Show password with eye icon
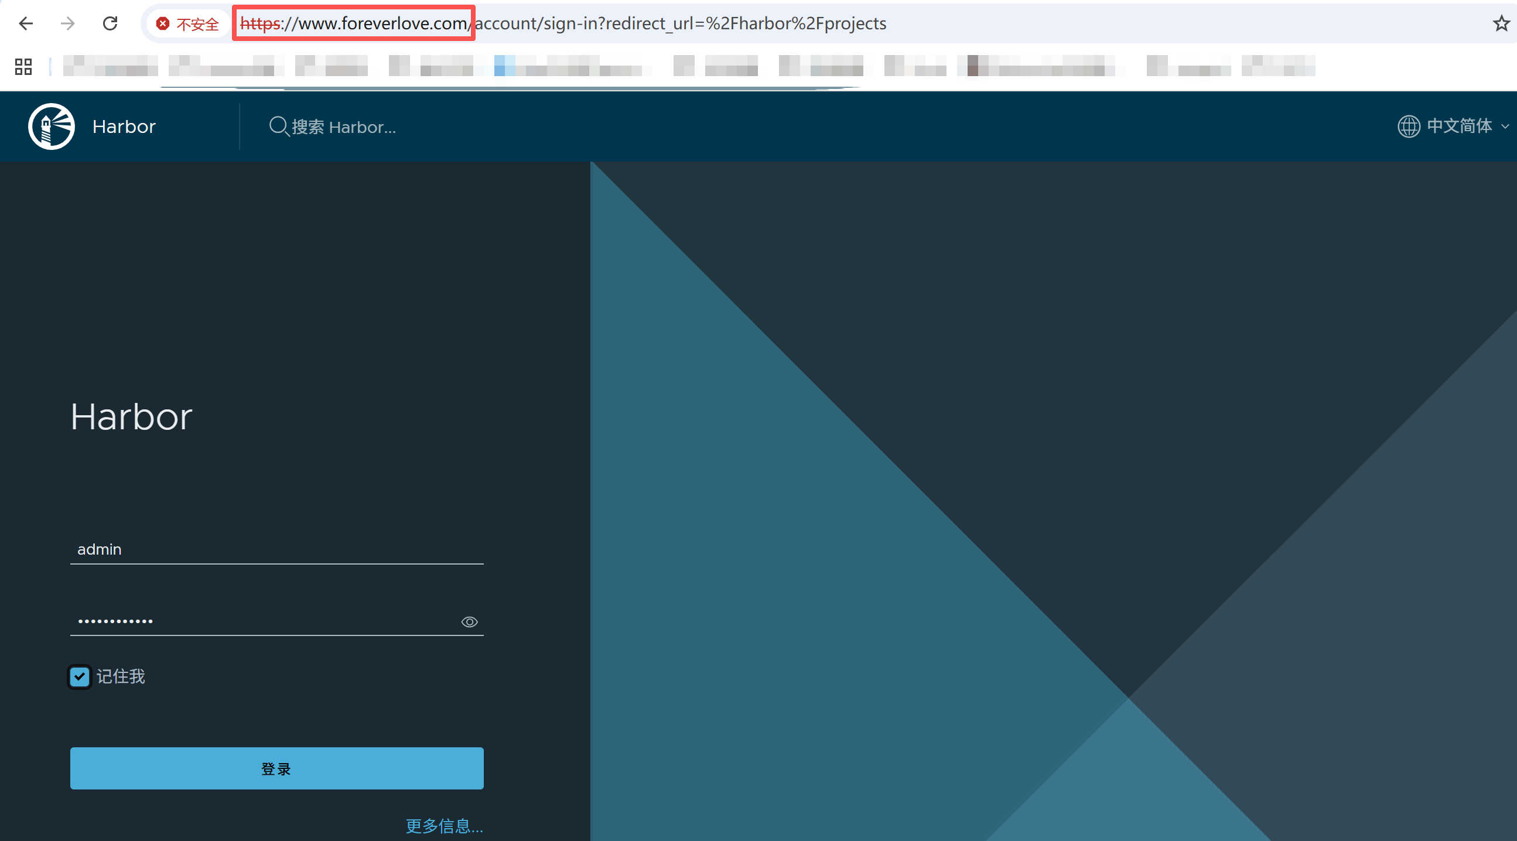The width and height of the screenshot is (1517, 841). (469, 622)
